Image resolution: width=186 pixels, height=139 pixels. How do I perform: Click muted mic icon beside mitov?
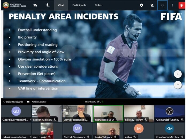[135, 137]
